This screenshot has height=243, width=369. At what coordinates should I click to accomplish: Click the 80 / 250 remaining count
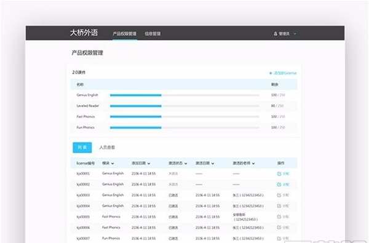click(x=277, y=106)
